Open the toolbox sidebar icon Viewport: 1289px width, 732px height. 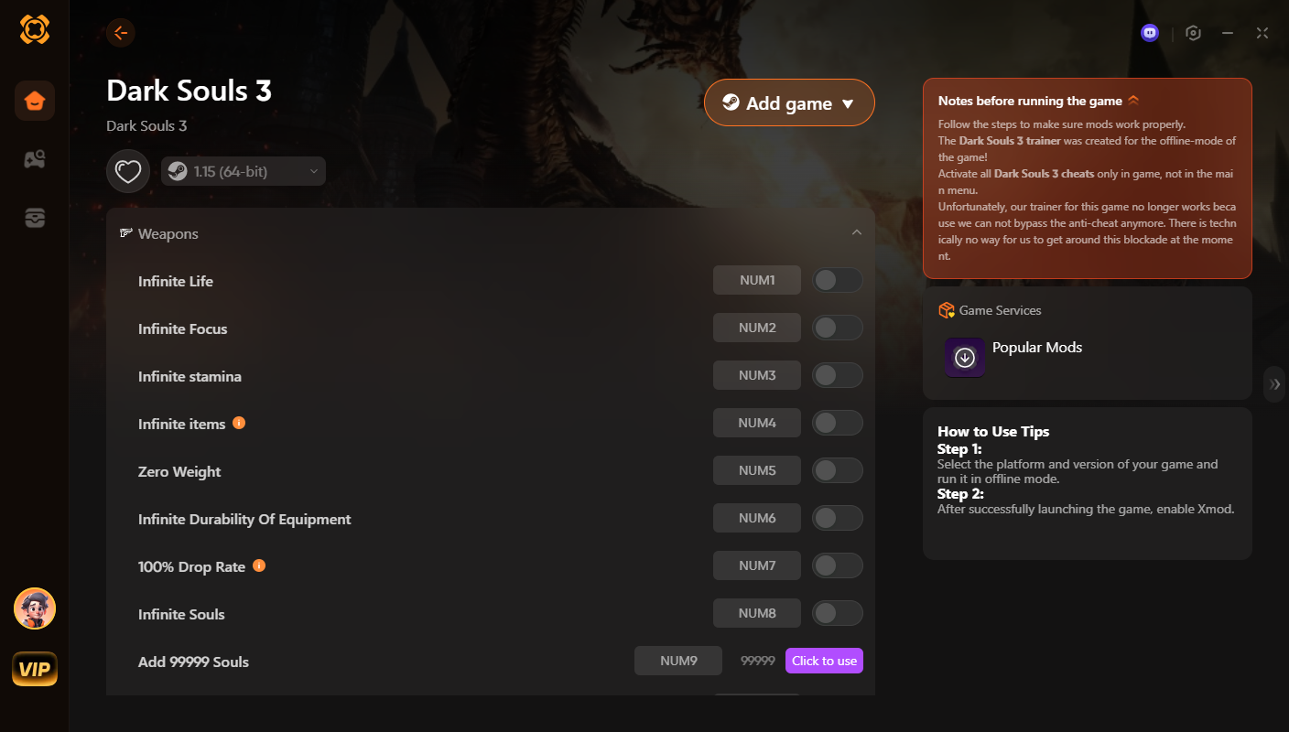[35, 218]
